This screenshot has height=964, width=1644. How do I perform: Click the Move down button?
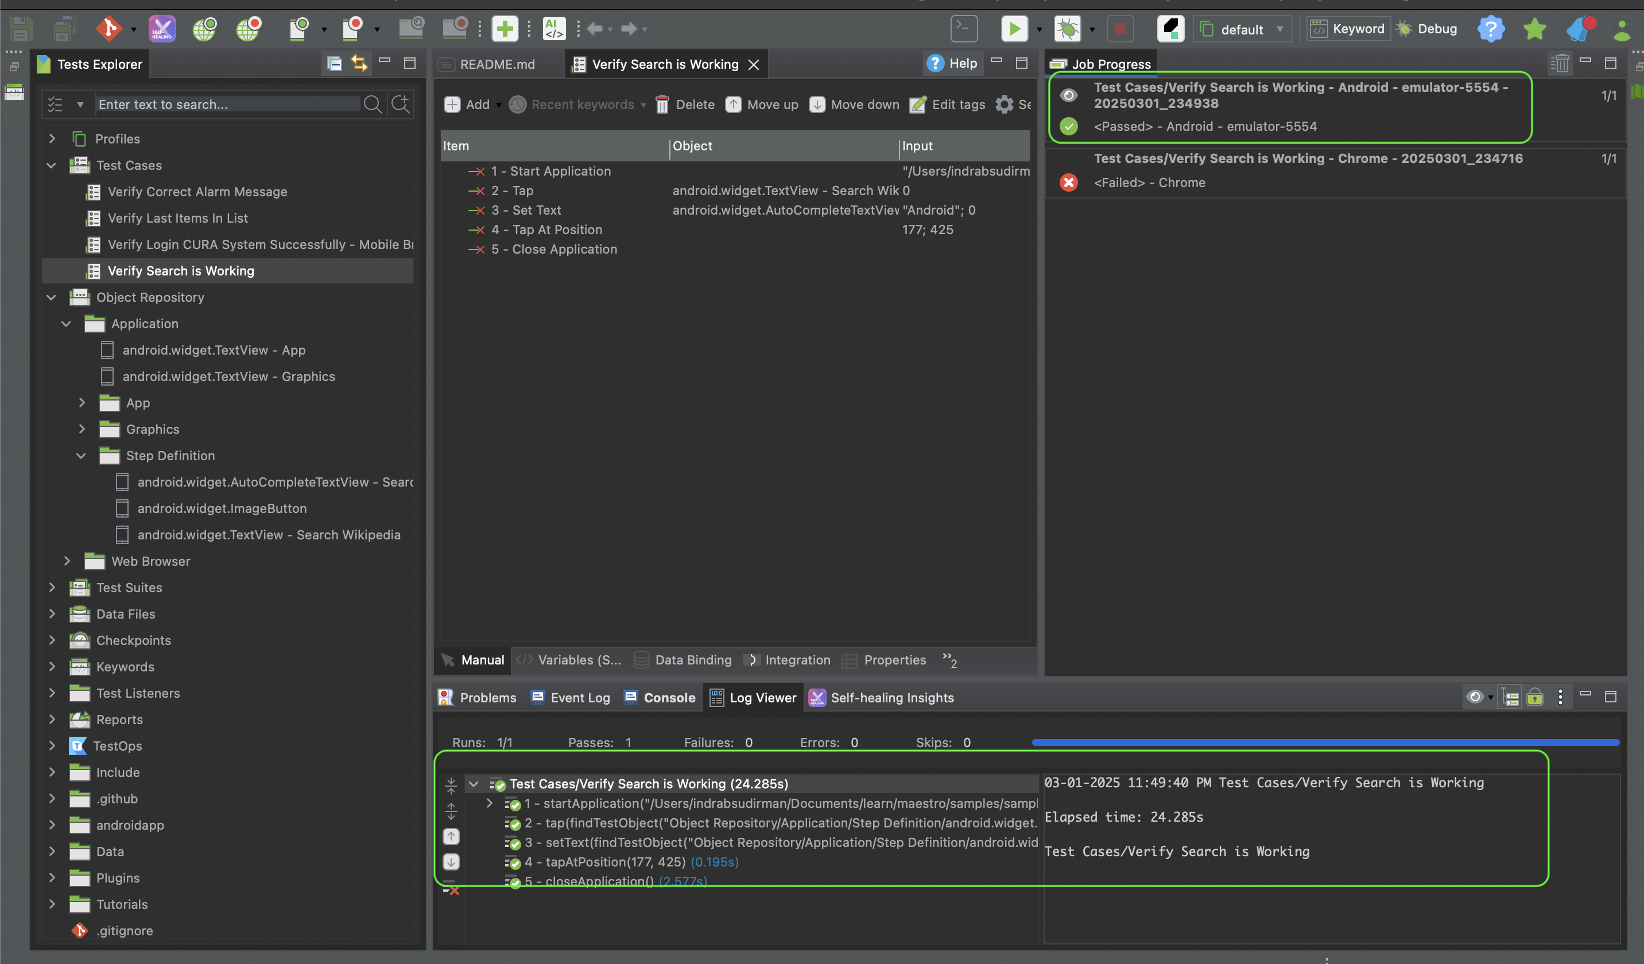point(855,104)
